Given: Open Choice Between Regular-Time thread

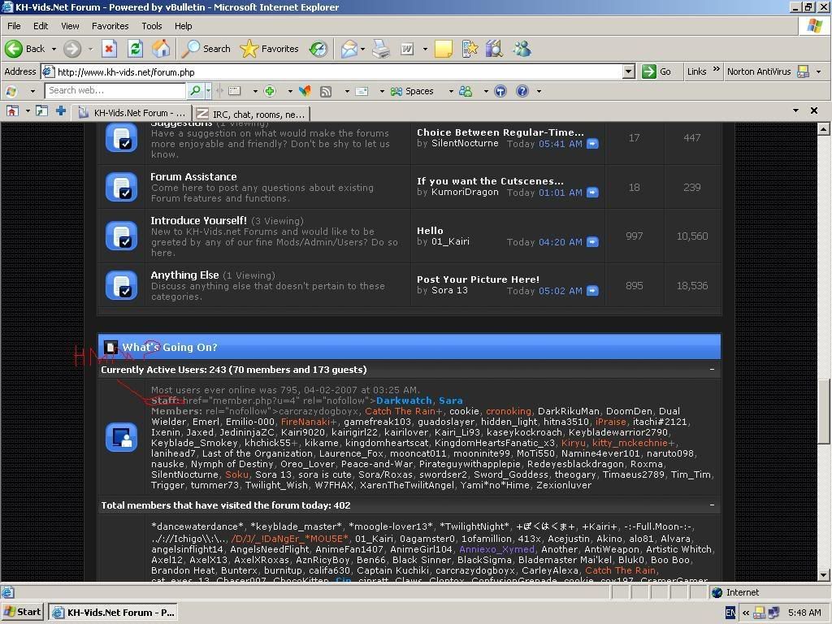Looking at the screenshot, I should [x=500, y=132].
